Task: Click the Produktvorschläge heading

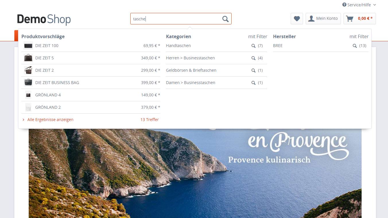Action: click(x=43, y=36)
